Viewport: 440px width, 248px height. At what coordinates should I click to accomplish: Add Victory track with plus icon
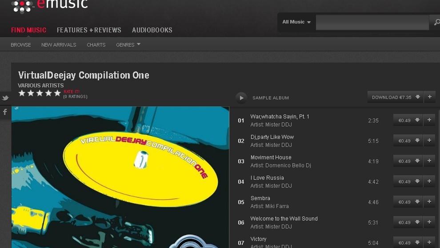[429, 242]
